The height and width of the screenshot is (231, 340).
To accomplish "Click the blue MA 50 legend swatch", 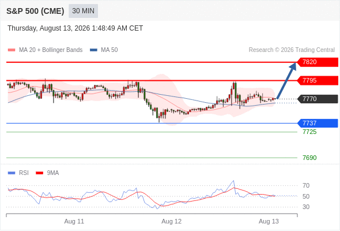I will click(x=94, y=50).
